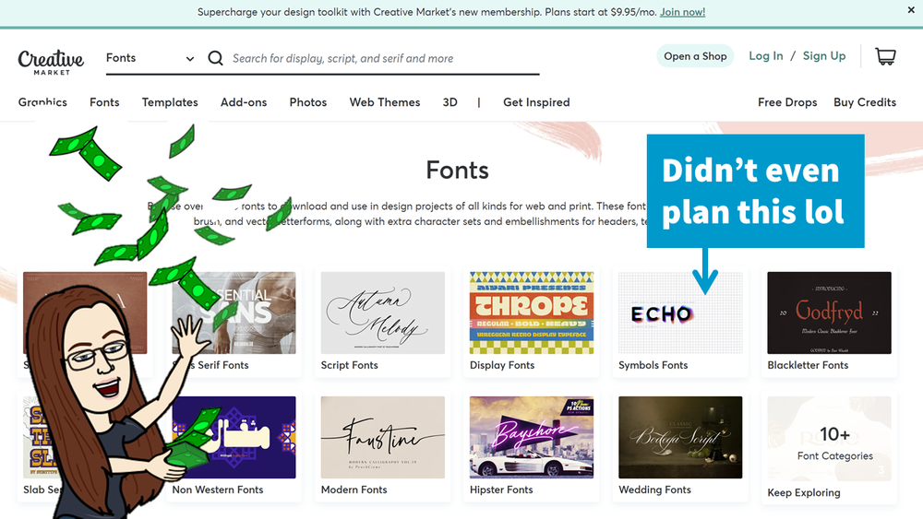
Task: Open Script Fonts thumbnail (Autumn Melody)
Action: pos(383,313)
